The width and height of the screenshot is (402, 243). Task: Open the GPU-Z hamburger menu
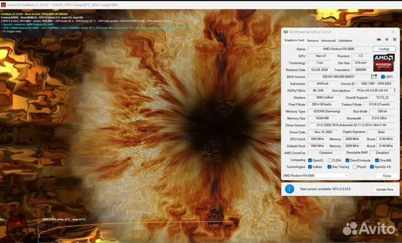coord(394,40)
